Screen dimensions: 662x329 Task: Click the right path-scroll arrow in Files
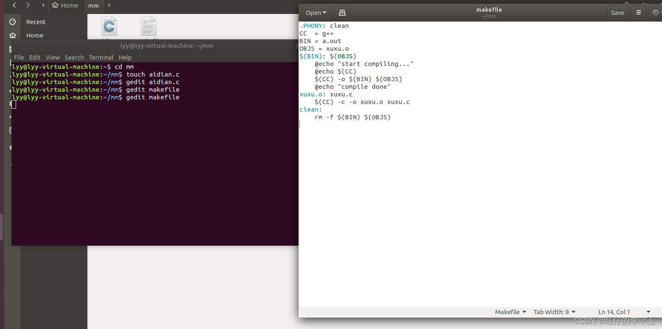click(x=109, y=5)
